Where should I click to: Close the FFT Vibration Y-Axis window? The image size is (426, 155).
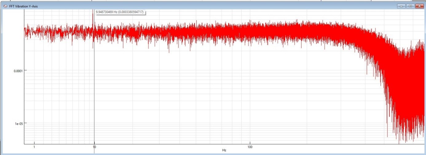click(419, 6)
